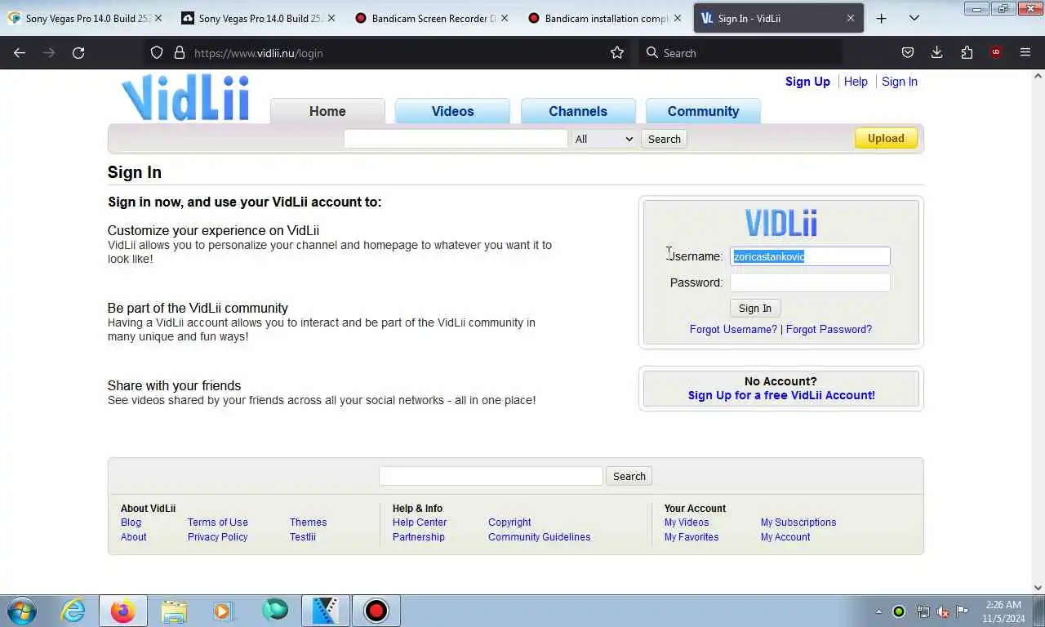Close the Sign In - VidLii tab
Viewport: 1045px width, 627px height.
850,18
